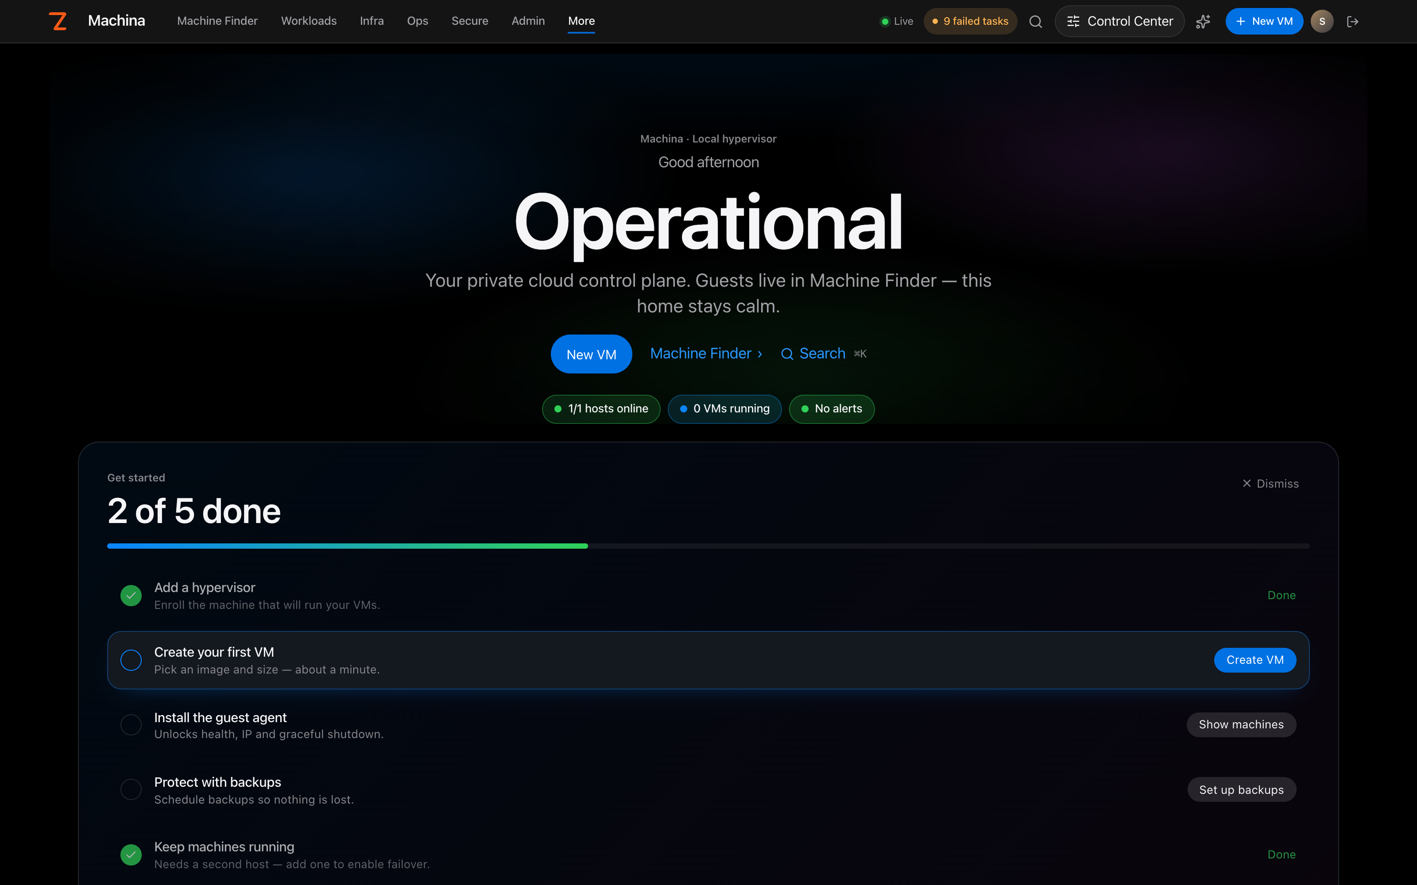Viewport: 1417px width, 885px height.
Task: Click the Create VM button
Action: (x=1255, y=660)
